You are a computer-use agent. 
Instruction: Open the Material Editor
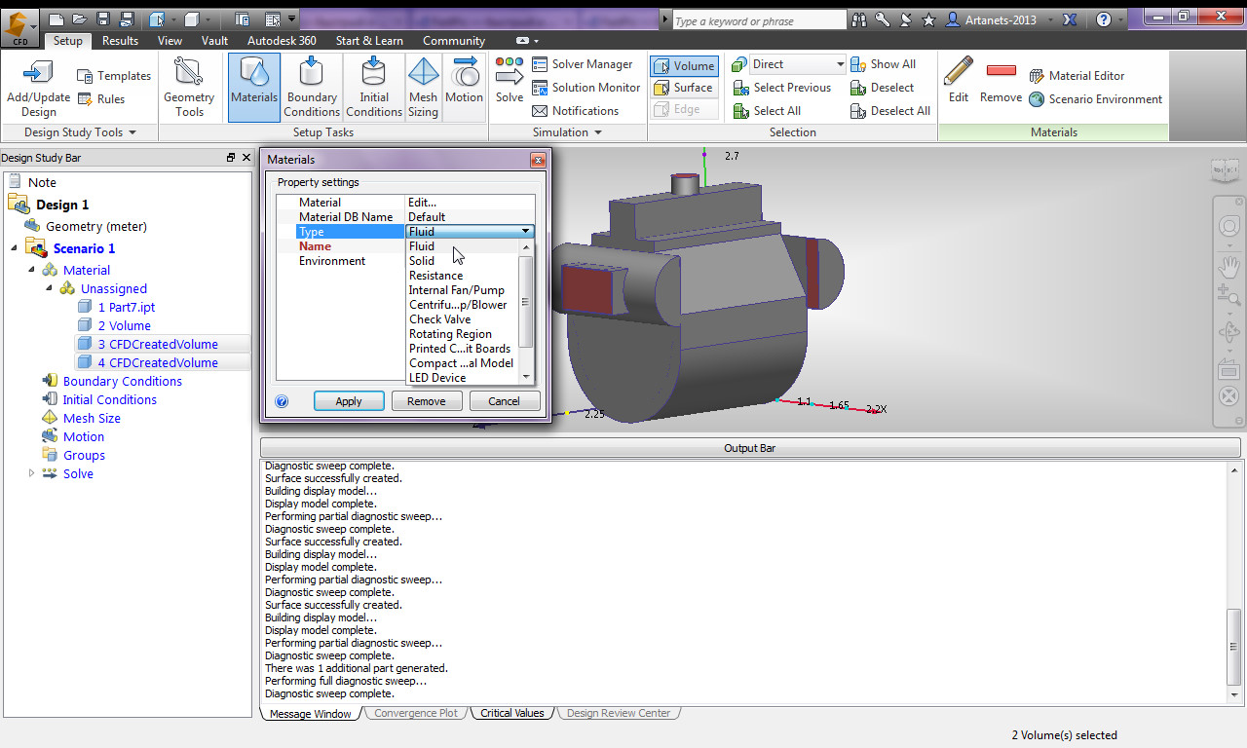tap(1077, 76)
